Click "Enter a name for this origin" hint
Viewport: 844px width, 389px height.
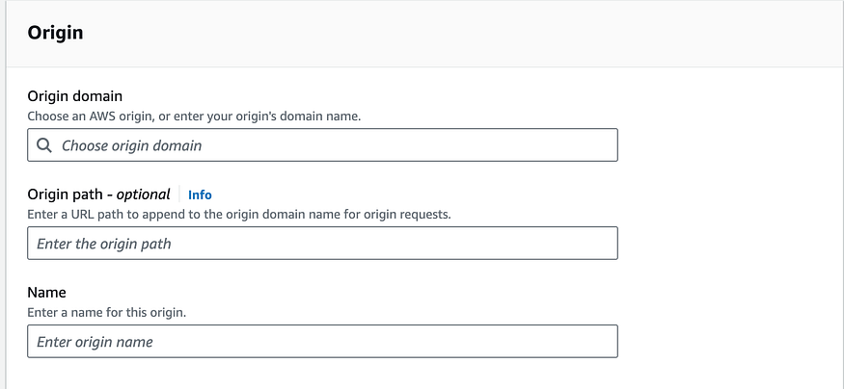[106, 312]
